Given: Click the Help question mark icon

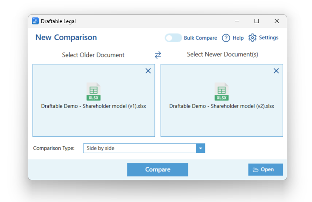Looking at the screenshot, I should [226, 38].
